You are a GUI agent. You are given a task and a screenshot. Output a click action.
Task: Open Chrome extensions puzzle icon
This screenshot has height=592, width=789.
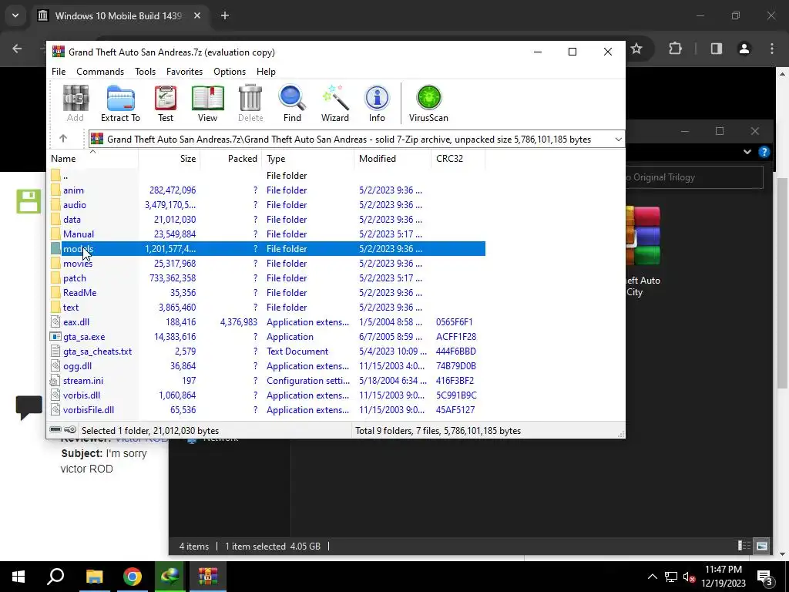tap(675, 49)
